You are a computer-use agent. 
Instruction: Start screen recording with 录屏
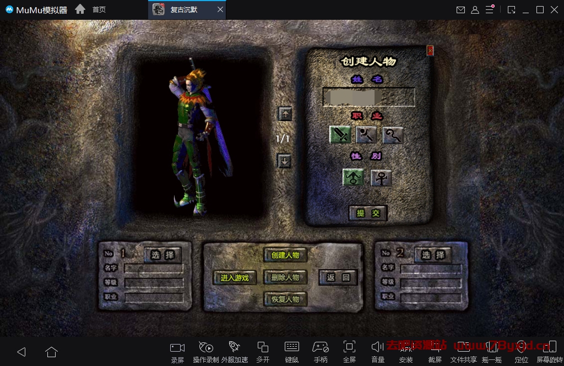[x=177, y=352]
